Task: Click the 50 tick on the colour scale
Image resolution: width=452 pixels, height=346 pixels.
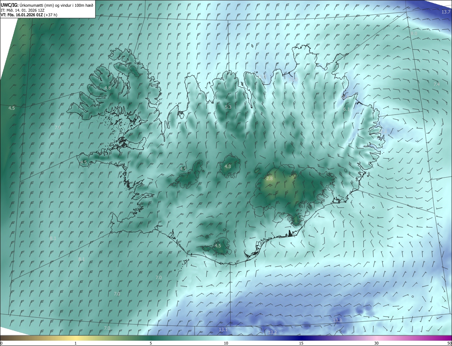Action: point(449,343)
